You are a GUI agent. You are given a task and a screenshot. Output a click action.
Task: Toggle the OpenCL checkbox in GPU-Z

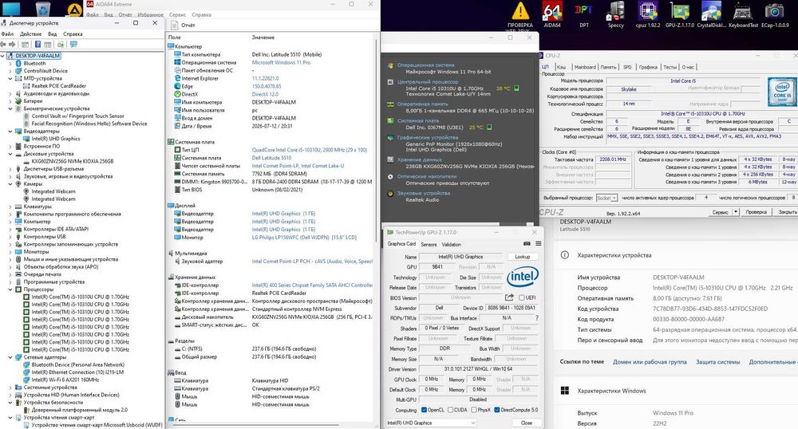point(424,410)
